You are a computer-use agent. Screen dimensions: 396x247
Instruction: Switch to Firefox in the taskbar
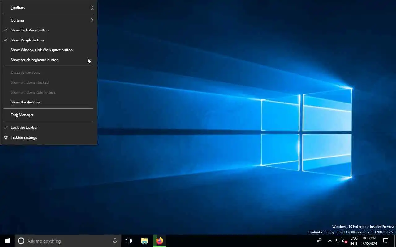[x=160, y=241]
